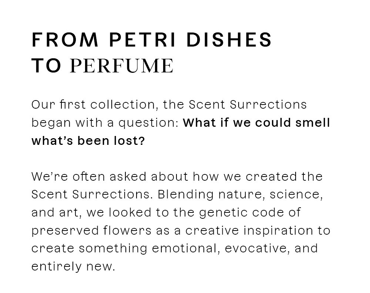This screenshot has width=370, height=293.
Task: Click the bold text 'What if we could smell'
Action: tap(256, 123)
